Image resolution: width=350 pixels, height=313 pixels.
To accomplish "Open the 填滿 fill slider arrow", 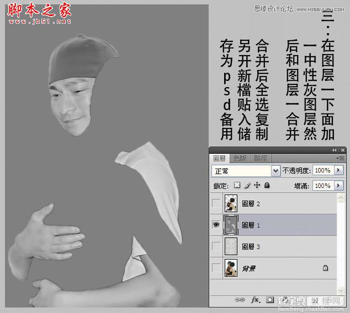I will 338,186.
